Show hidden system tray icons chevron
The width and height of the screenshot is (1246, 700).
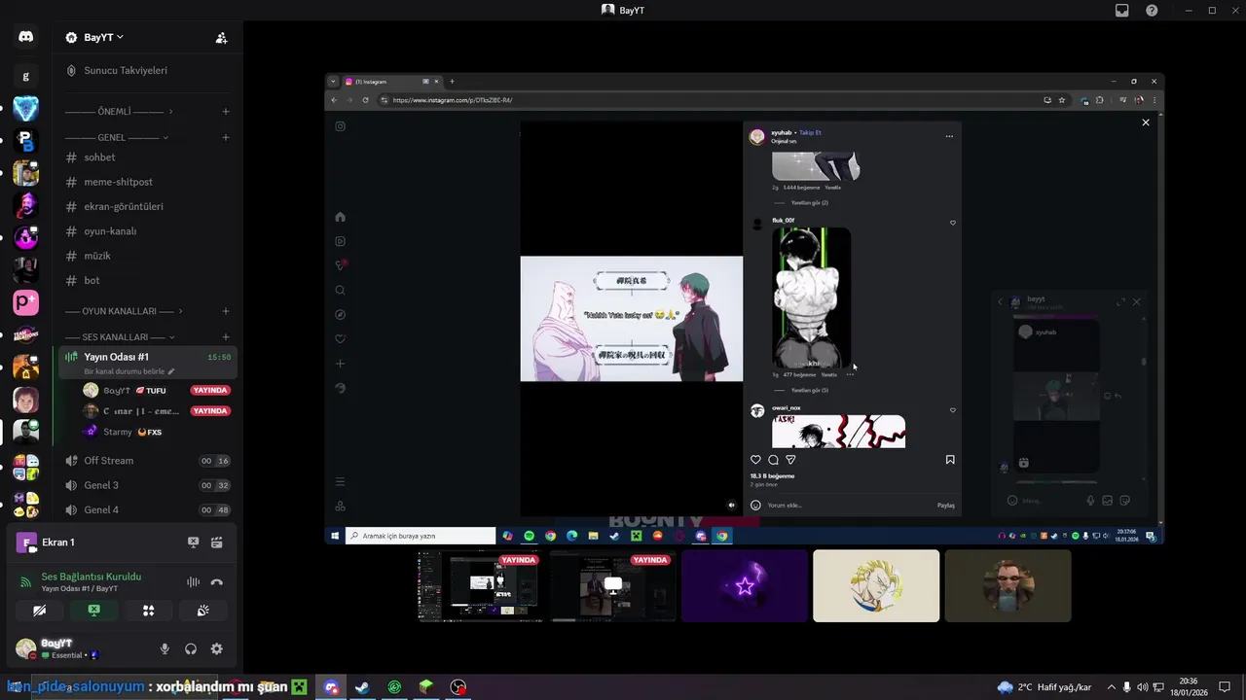[x=1112, y=687]
